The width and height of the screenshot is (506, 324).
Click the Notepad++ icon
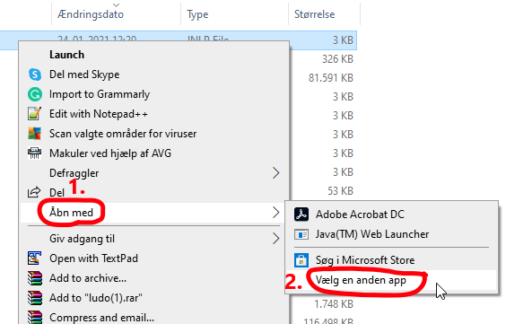[x=34, y=114]
